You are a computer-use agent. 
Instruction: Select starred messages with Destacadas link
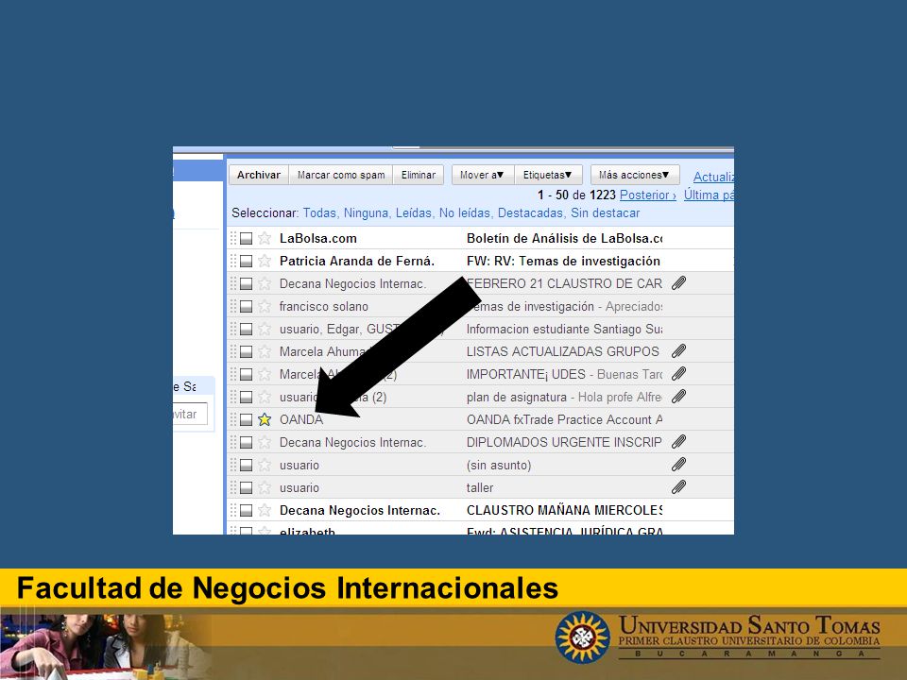[x=530, y=212]
